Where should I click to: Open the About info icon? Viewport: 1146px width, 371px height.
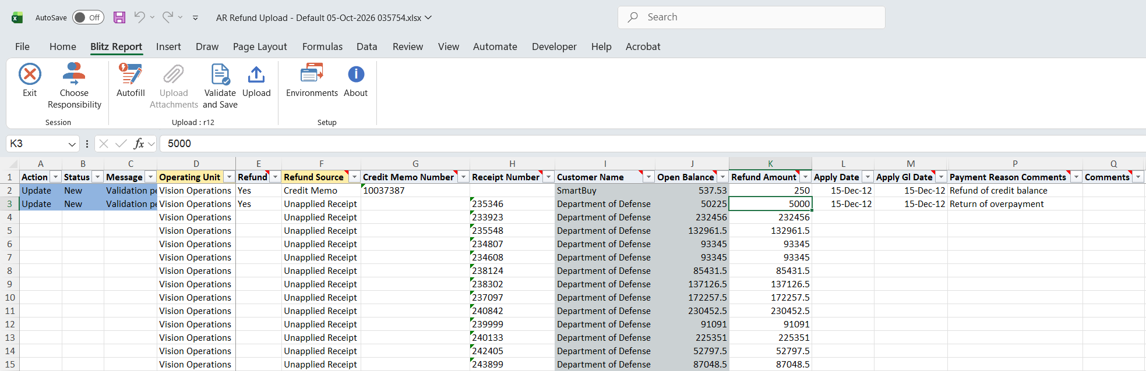[356, 74]
